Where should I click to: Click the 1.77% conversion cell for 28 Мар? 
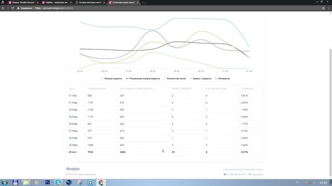(x=244, y=124)
